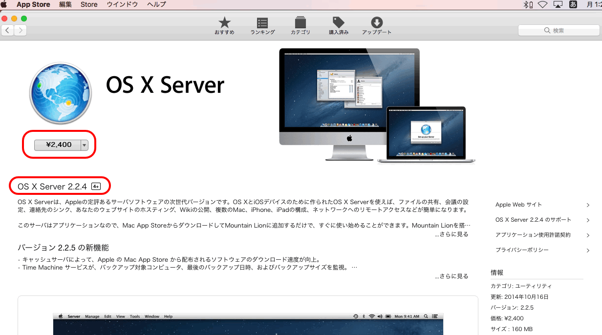Screen dimensions: 602x335
Task: Open the Store menu in menu bar
Action: (x=89, y=4)
